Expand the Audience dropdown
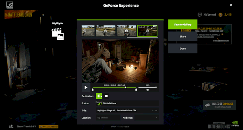Image resolution: width=243 pixels, height=130 pixels. pos(146,118)
